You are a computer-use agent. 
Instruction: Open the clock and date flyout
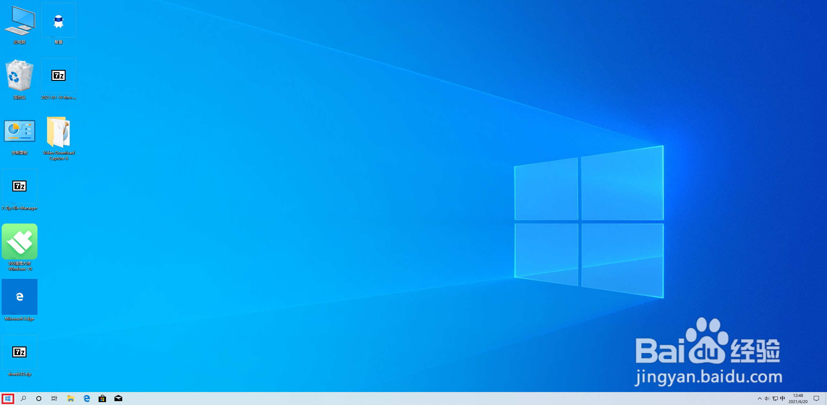tap(798, 399)
